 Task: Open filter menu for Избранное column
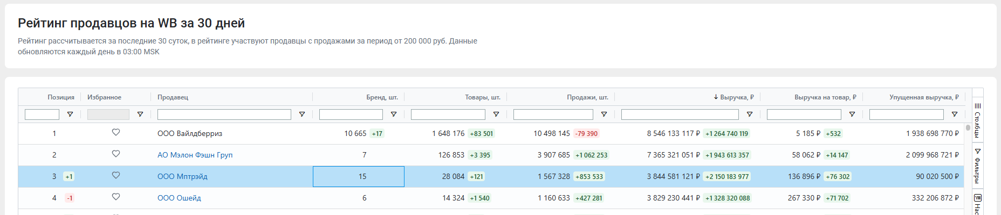[140, 114]
